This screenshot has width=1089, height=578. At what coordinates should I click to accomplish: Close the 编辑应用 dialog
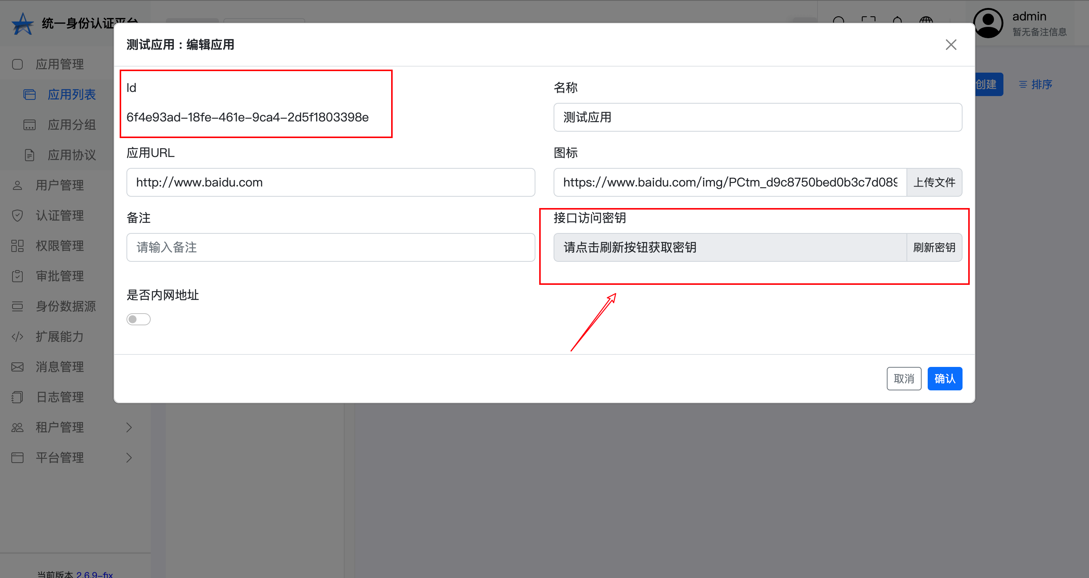pyautogui.click(x=951, y=45)
